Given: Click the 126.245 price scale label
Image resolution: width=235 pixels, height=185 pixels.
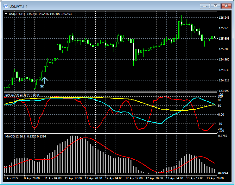Looking at the screenshot, I should click(x=224, y=18).
